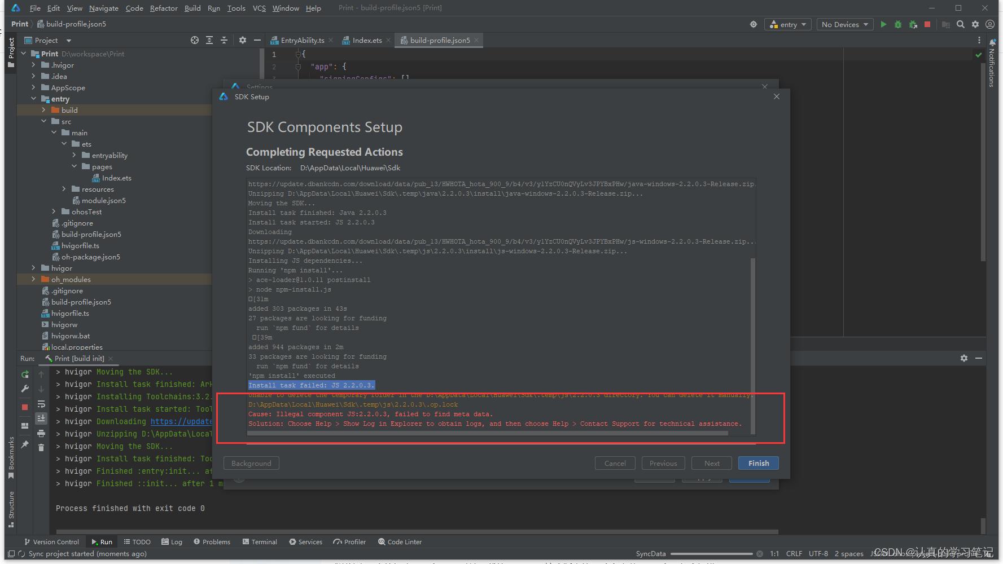Open the No Devices dropdown

coord(845,24)
